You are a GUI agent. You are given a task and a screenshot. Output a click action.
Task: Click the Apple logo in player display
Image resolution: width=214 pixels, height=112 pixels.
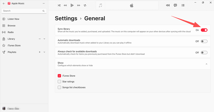pos(132,5)
